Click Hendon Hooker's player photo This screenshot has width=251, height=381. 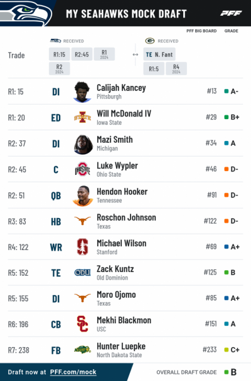pyautogui.click(x=83, y=196)
